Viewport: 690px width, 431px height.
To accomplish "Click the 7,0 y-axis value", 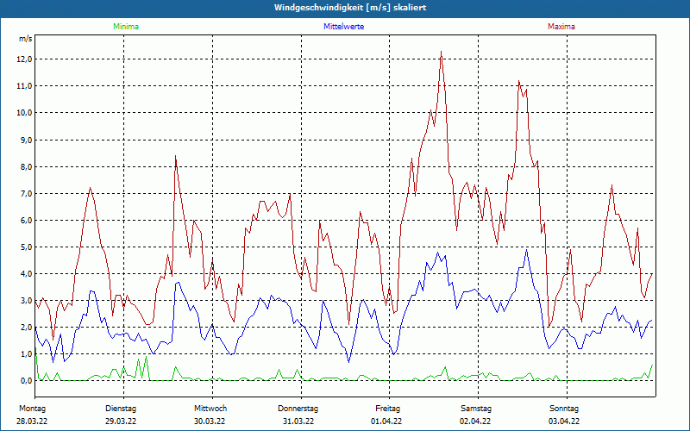I will (x=26, y=193).
